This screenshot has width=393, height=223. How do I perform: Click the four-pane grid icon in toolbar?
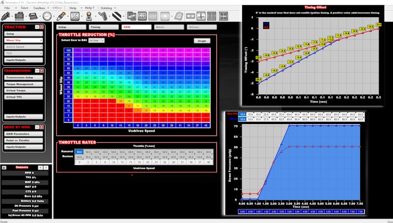pos(224,16)
